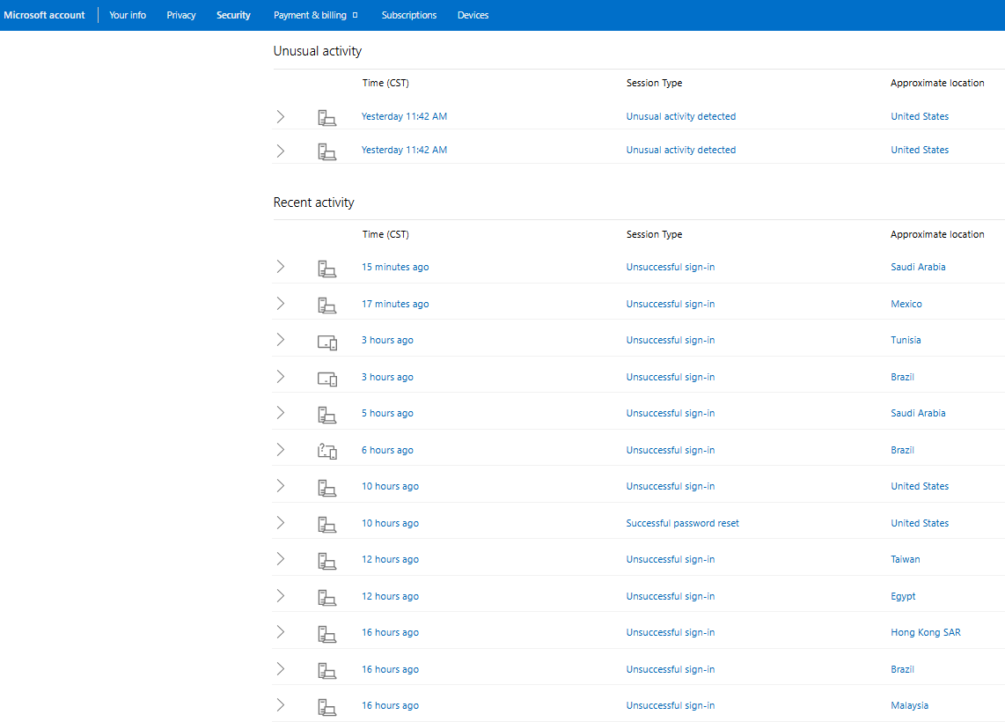Expand the Hong Kong SAR sign-in row
1005x722 pixels.
(x=280, y=632)
